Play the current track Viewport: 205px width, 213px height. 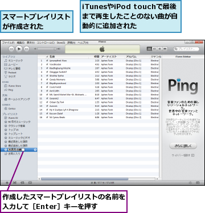tap(19, 49)
